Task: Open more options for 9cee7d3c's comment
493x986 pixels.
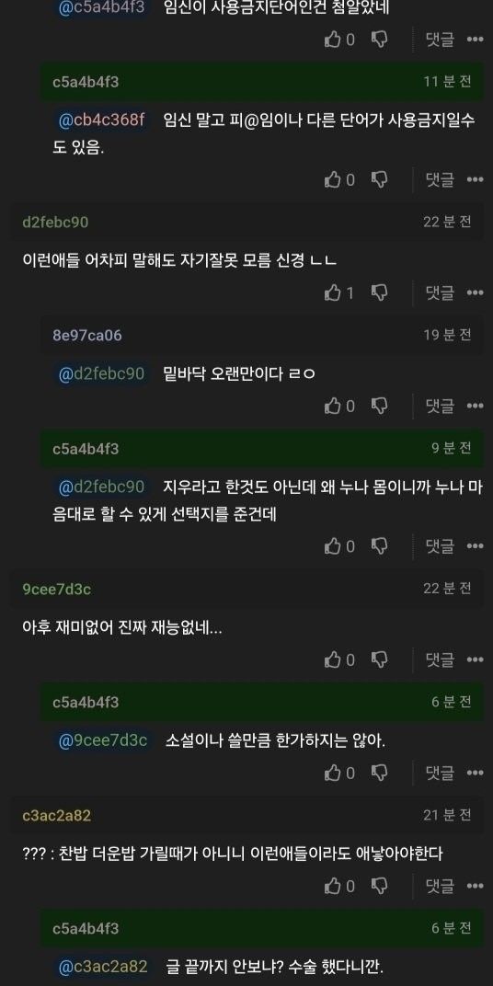Action: coord(475,659)
